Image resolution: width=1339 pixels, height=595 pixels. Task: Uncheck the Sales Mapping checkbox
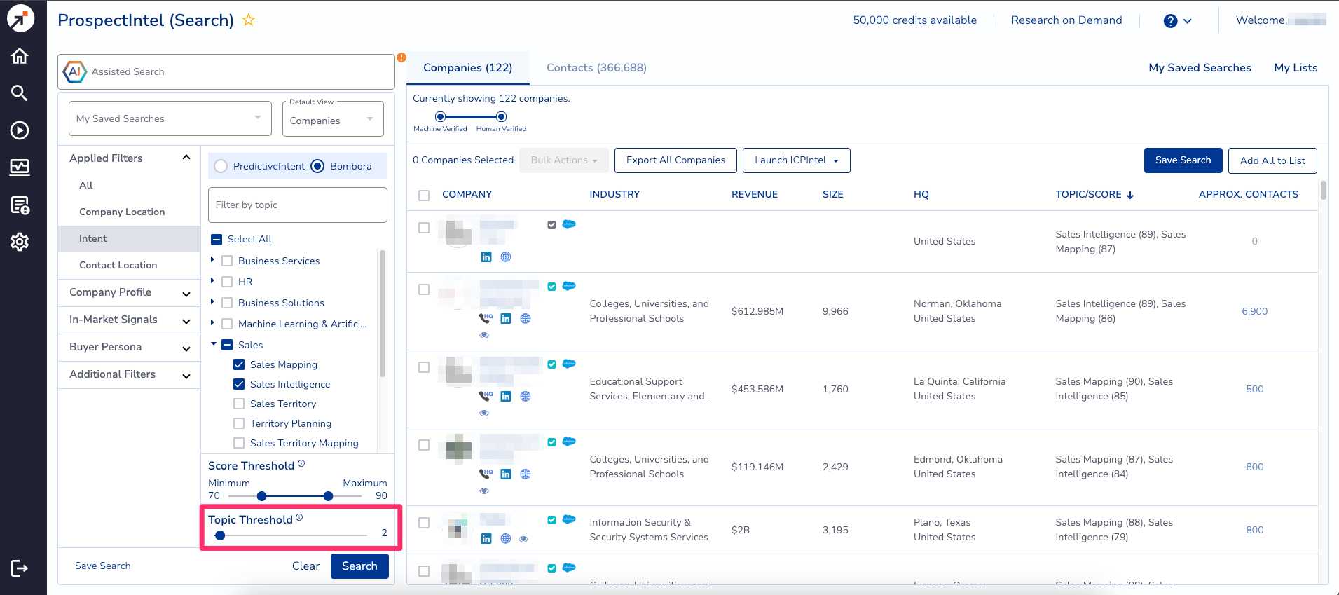[x=239, y=364]
